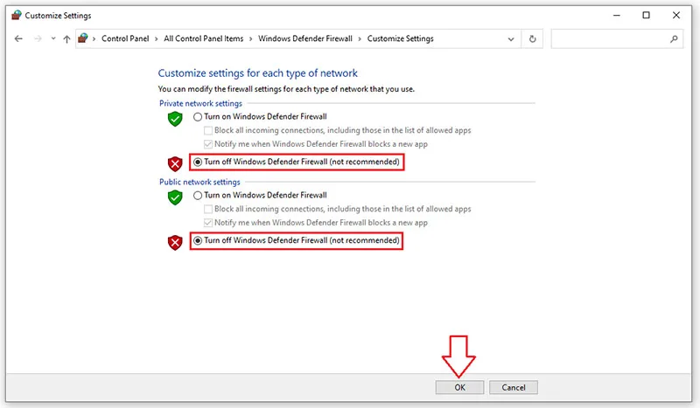The height and width of the screenshot is (408, 700).
Task: Confirm changes with the OK button
Action: 460,388
